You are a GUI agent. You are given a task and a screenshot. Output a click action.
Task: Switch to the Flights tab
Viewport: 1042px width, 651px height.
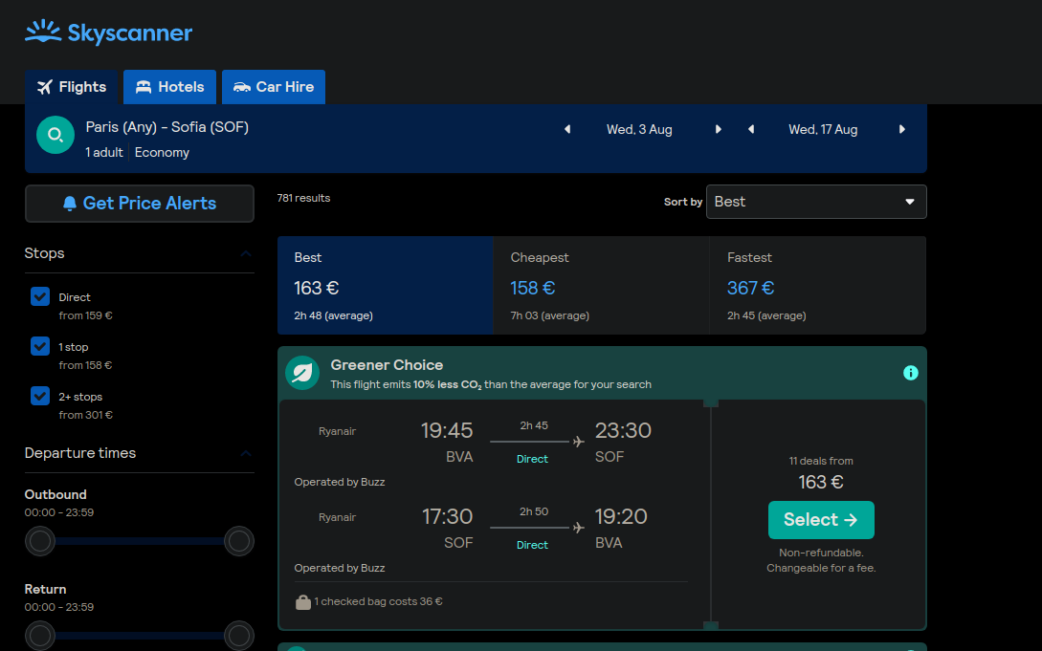coord(72,87)
